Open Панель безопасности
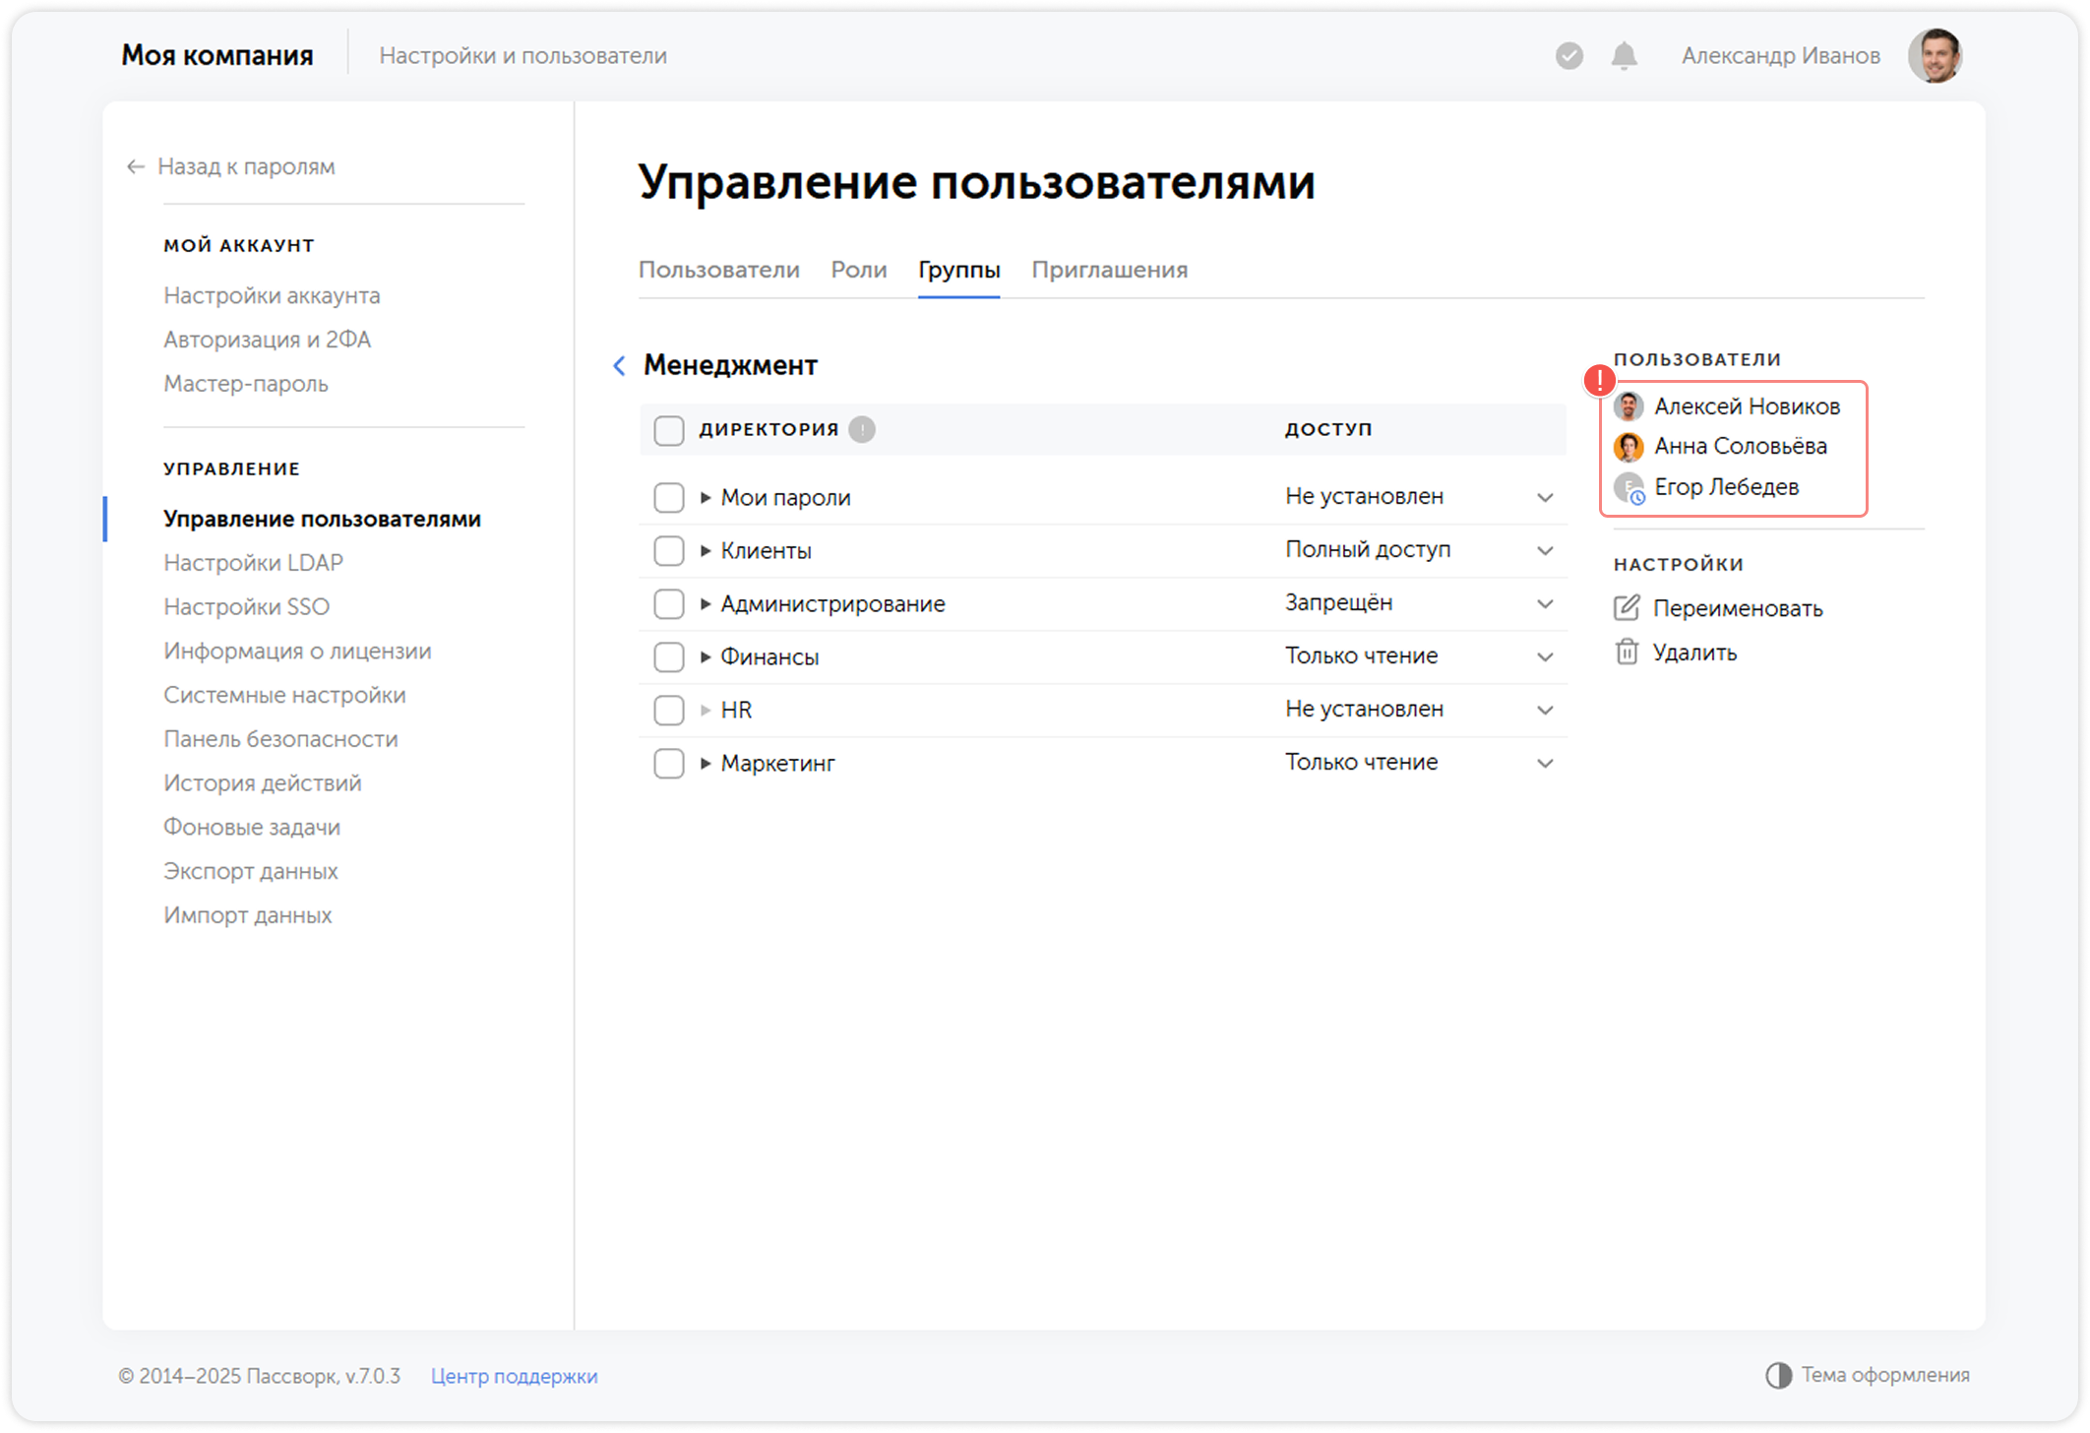 pyautogui.click(x=280, y=739)
